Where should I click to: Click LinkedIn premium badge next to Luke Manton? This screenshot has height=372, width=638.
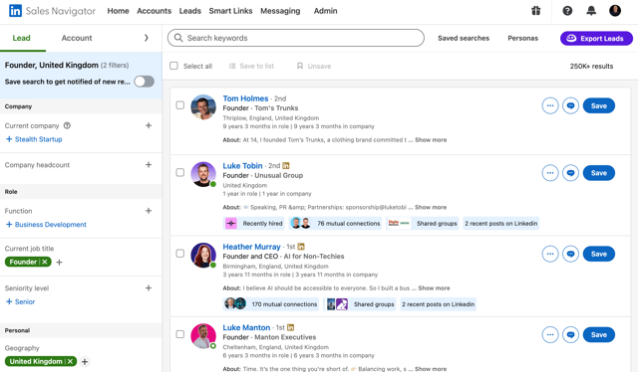290,327
